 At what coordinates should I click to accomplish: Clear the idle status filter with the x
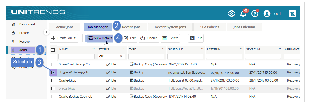tap(121, 56)
